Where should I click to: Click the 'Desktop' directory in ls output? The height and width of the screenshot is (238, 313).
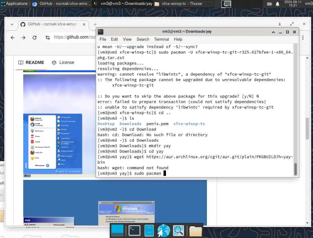click(x=106, y=124)
